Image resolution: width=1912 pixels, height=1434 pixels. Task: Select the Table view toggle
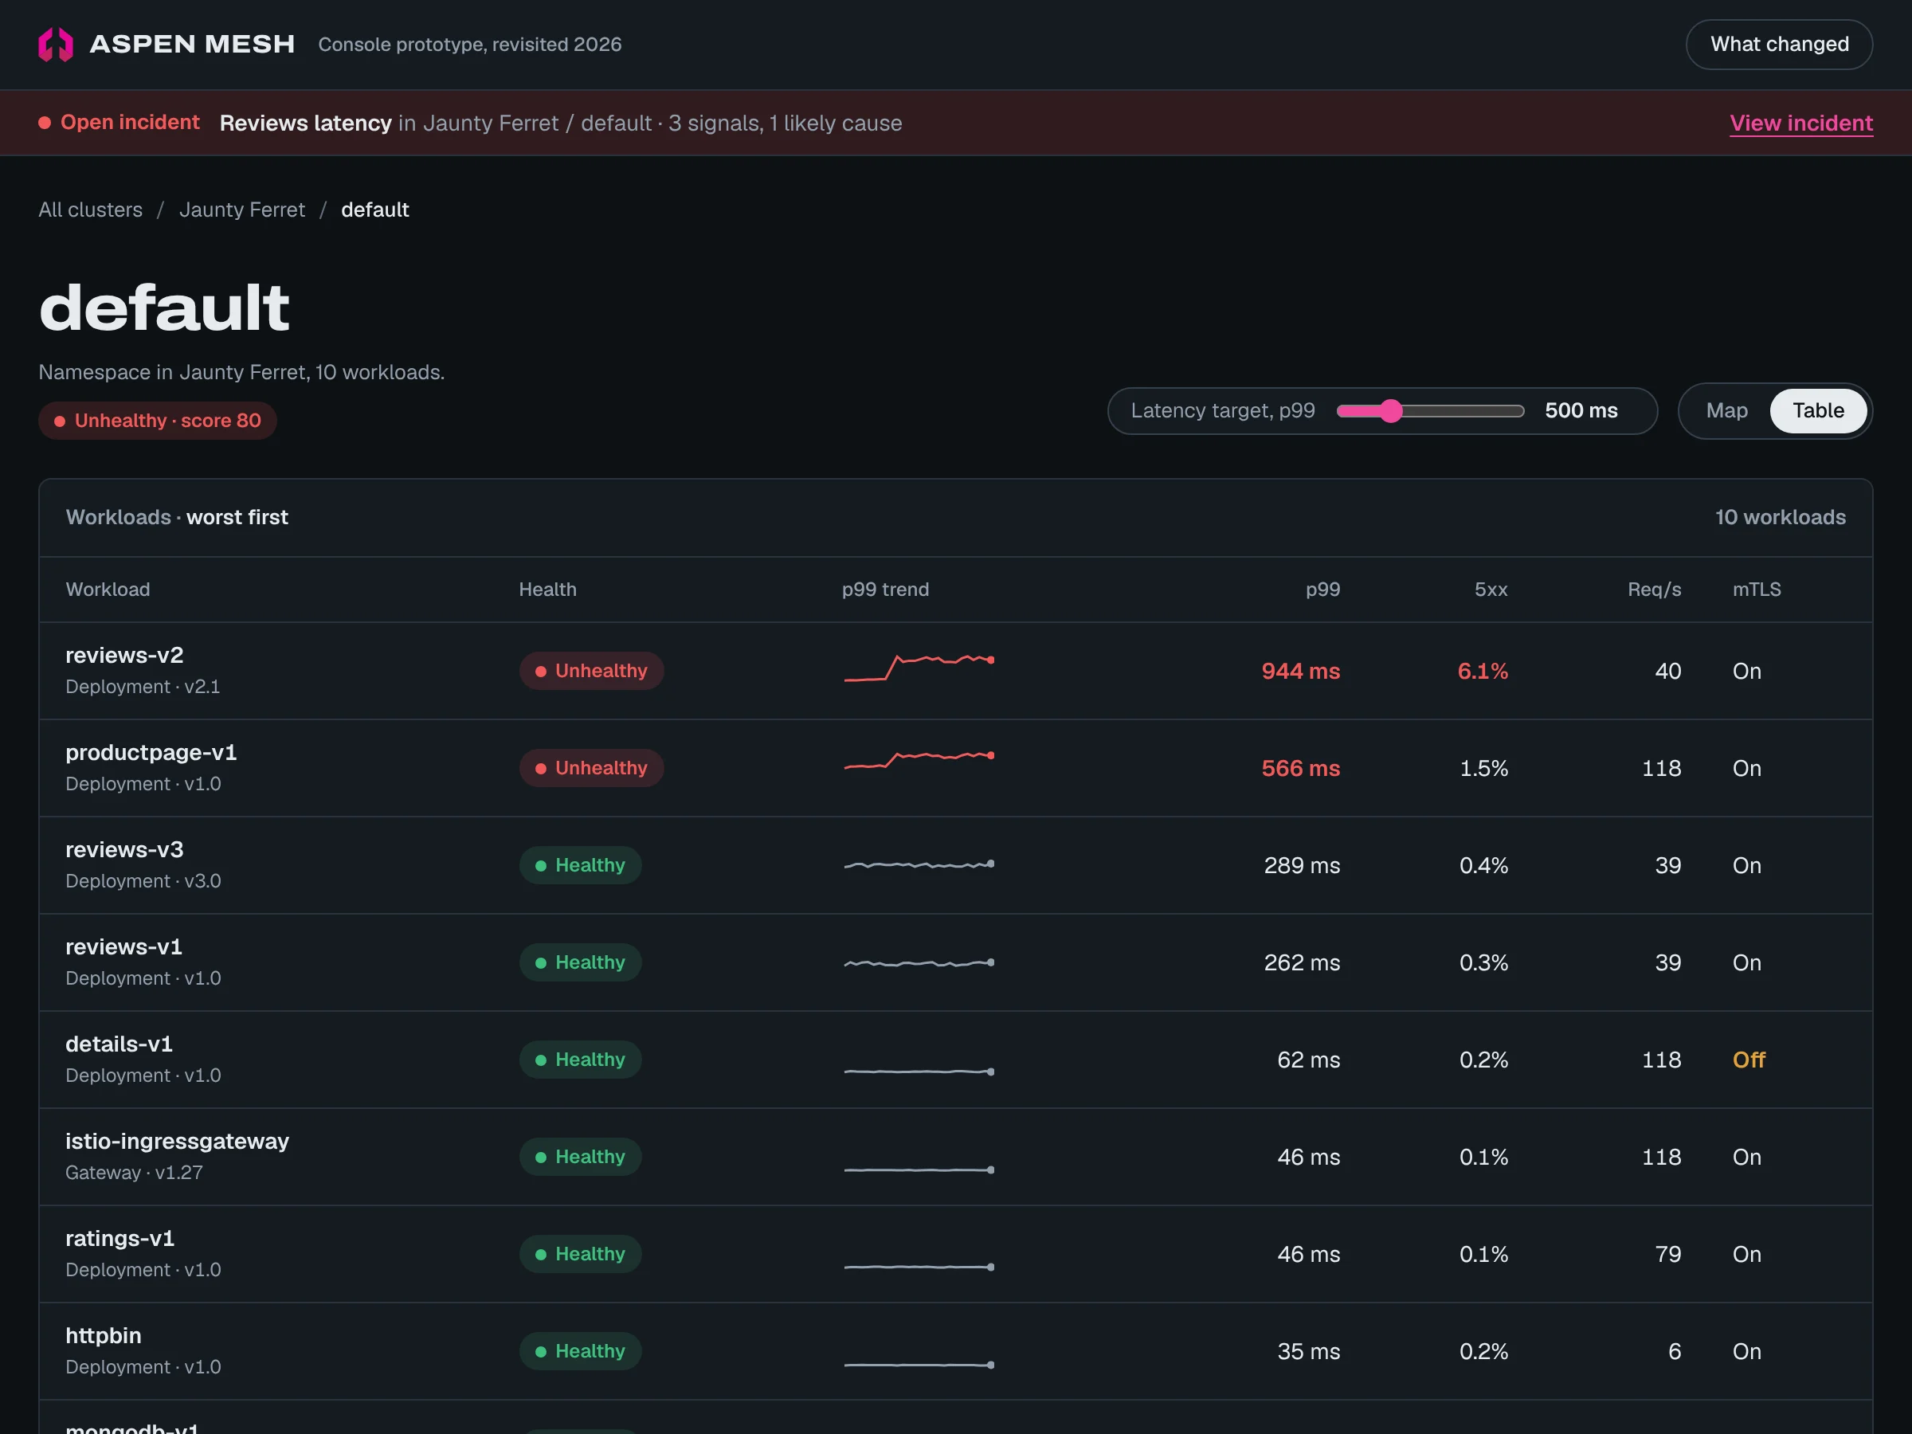point(1818,410)
